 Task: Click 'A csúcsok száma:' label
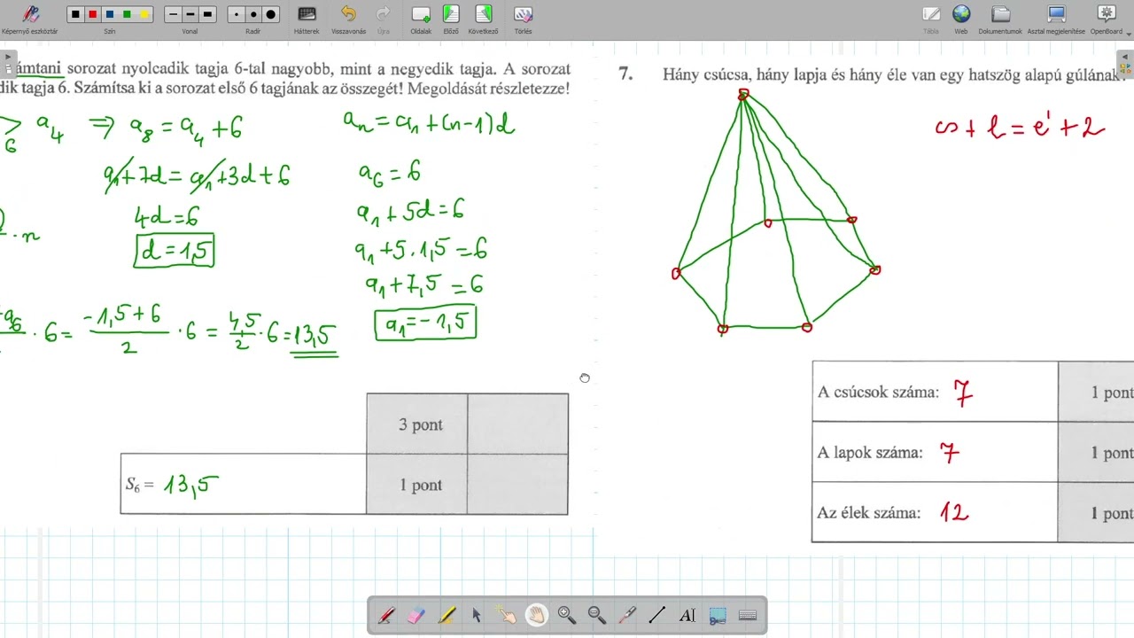pos(878,393)
